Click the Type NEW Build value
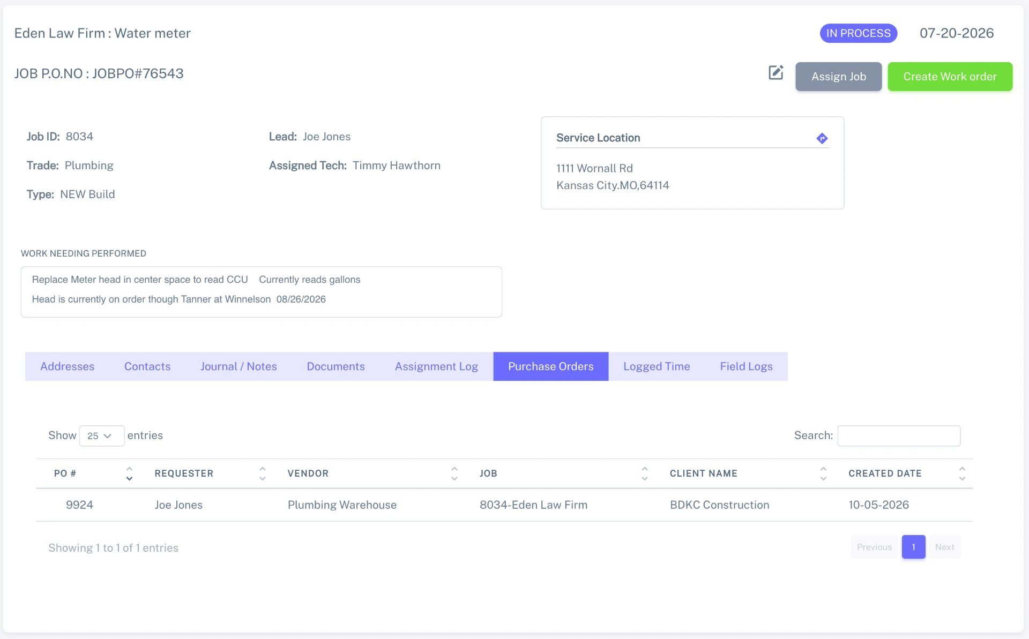The height and width of the screenshot is (639, 1029). click(87, 194)
